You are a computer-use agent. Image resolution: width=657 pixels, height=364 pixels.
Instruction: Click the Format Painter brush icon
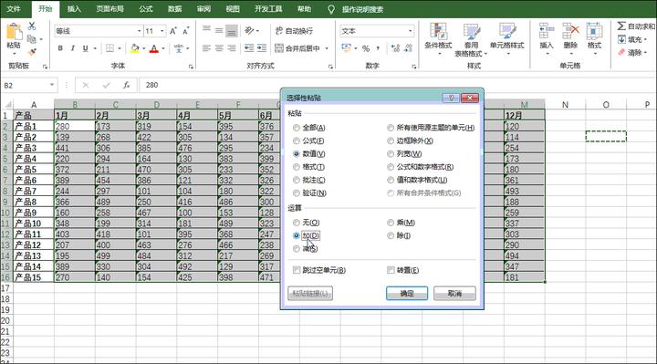click(x=32, y=52)
